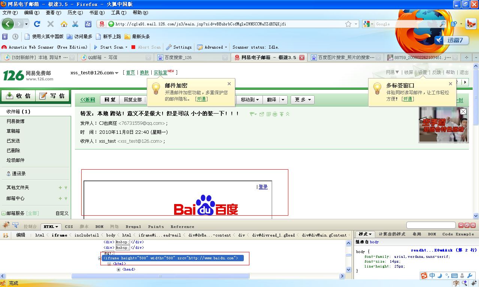Print the email with the printer icon
This screenshot has height=287, width=479.
click(x=275, y=114)
